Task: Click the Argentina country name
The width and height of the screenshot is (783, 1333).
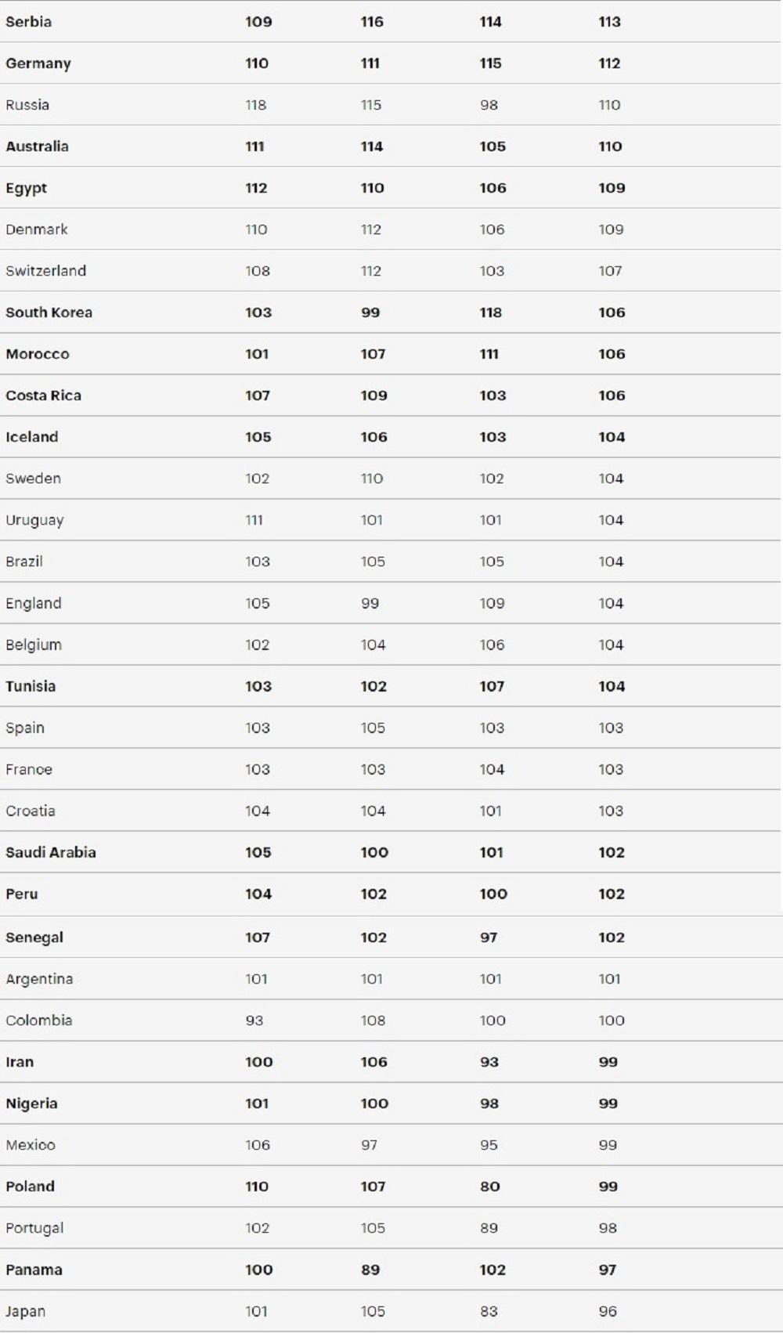Action: pos(39,979)
